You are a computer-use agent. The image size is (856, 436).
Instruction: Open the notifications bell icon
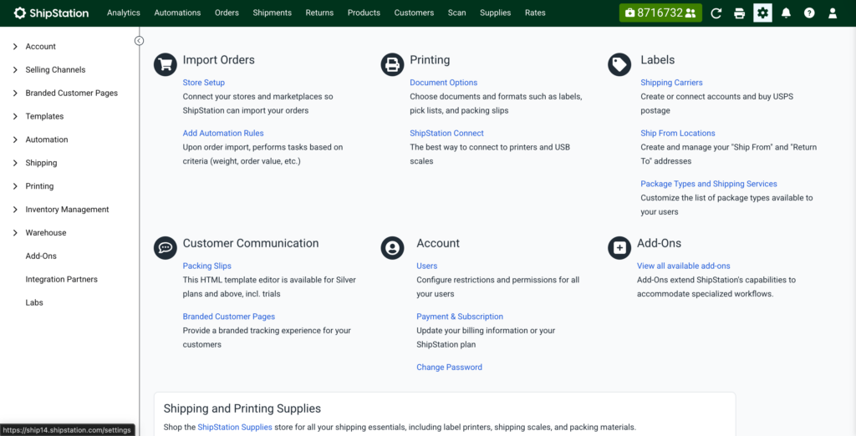(x=786, y=13)
